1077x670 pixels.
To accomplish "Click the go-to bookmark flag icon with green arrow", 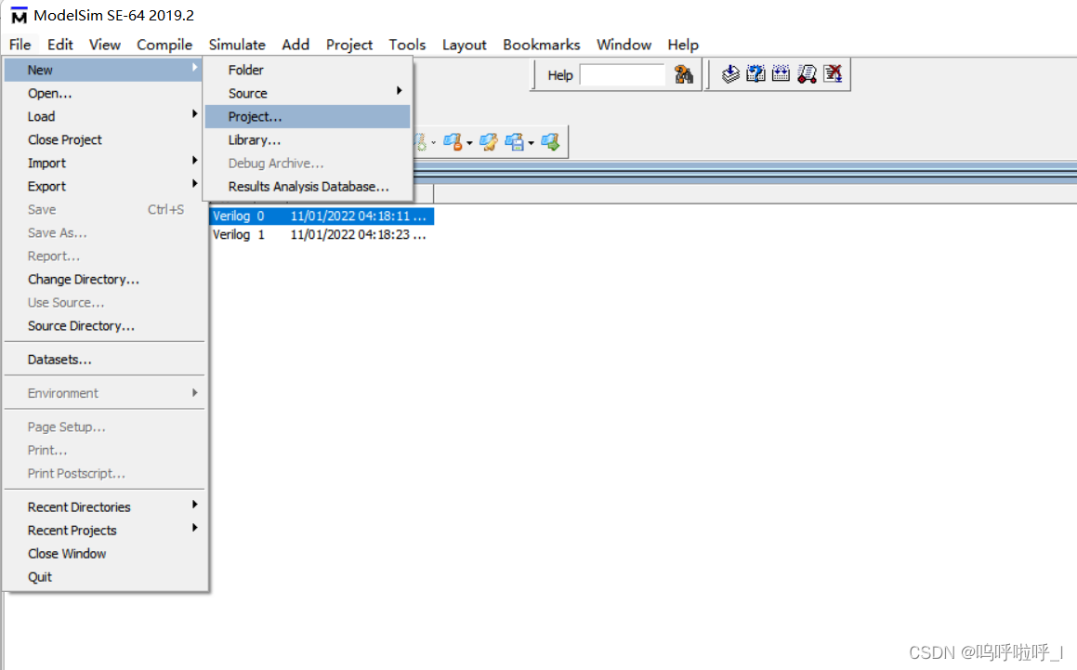I will pyautogui.click(x=550, y=142).
